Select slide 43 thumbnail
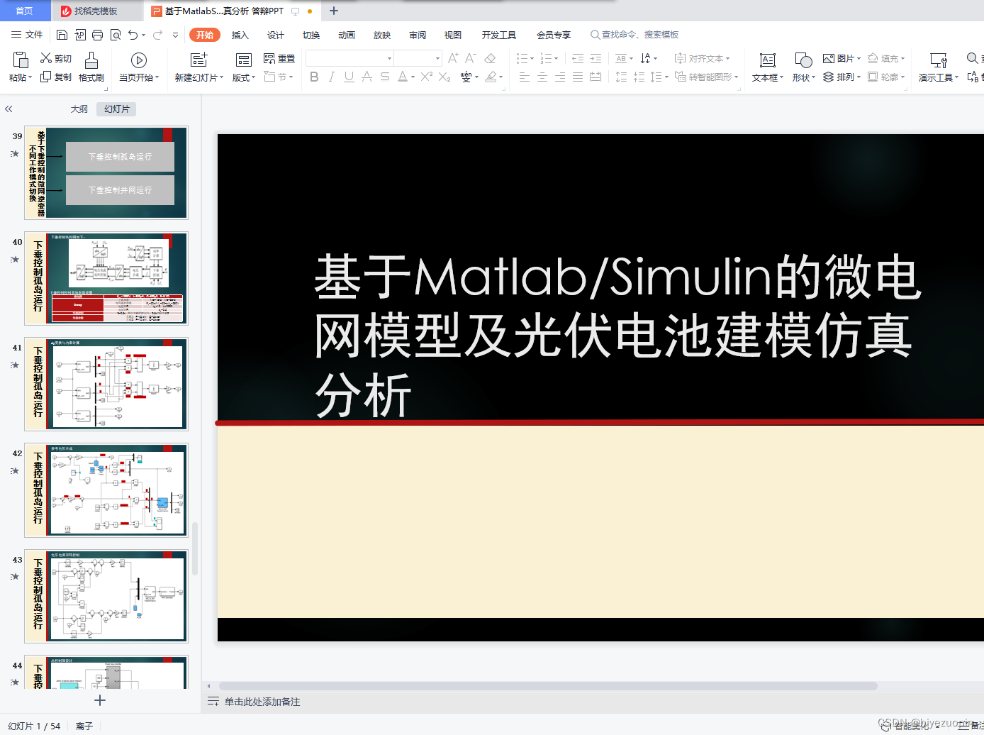Image resolution: width=984 pixels, height=735 pixels. (x=106, y=596)
